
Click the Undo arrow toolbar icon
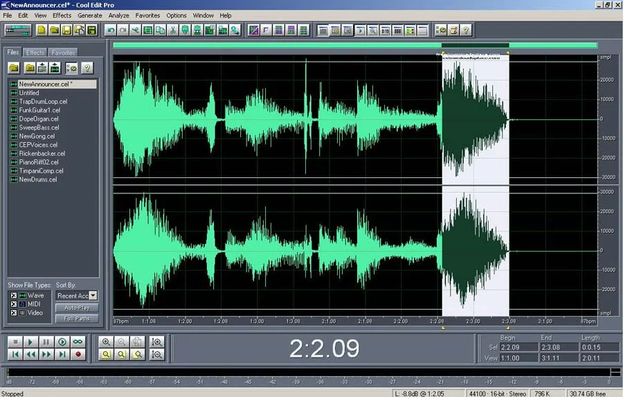click(111, 30)
